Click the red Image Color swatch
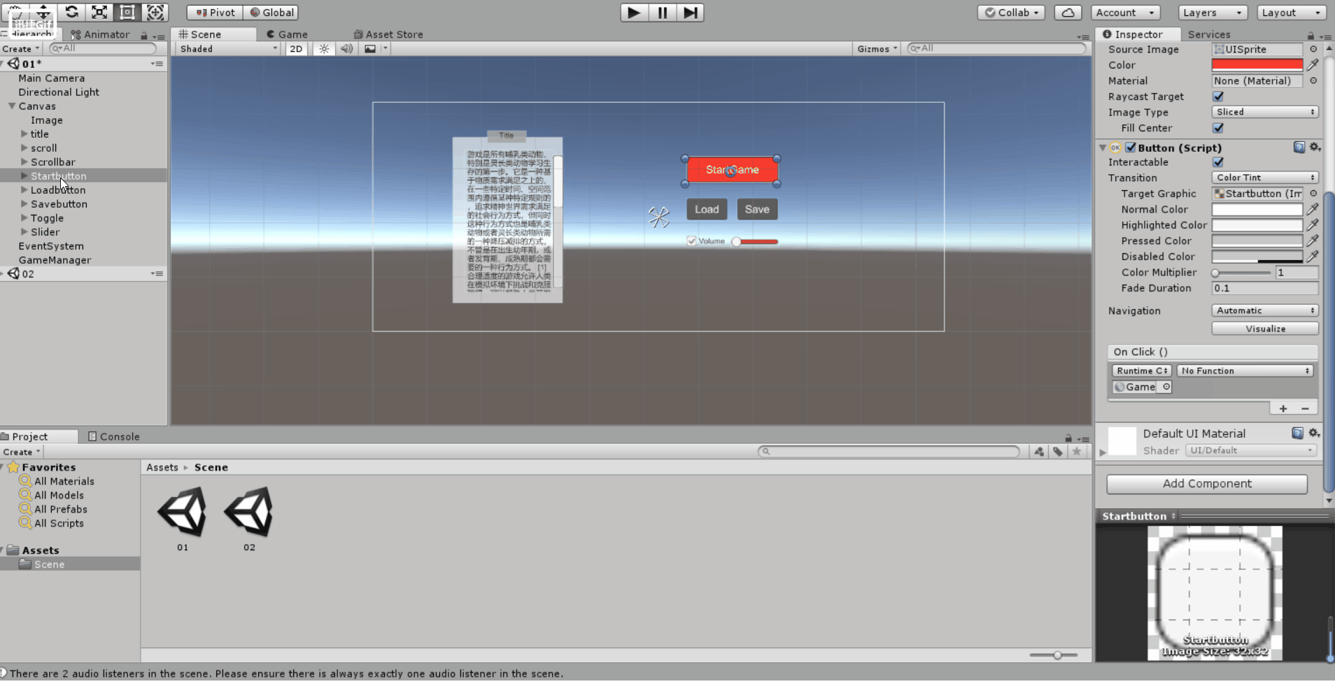The height and width of the screenshot is (681, 1335). coord(1257,65)
